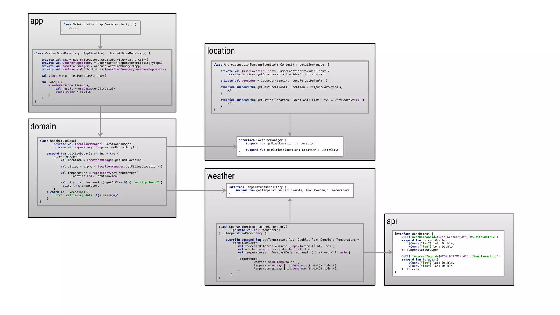Click arrowhead pointing at TemperatureRepository from left
This screenshot has width=560, height=315.
point(224,190)
